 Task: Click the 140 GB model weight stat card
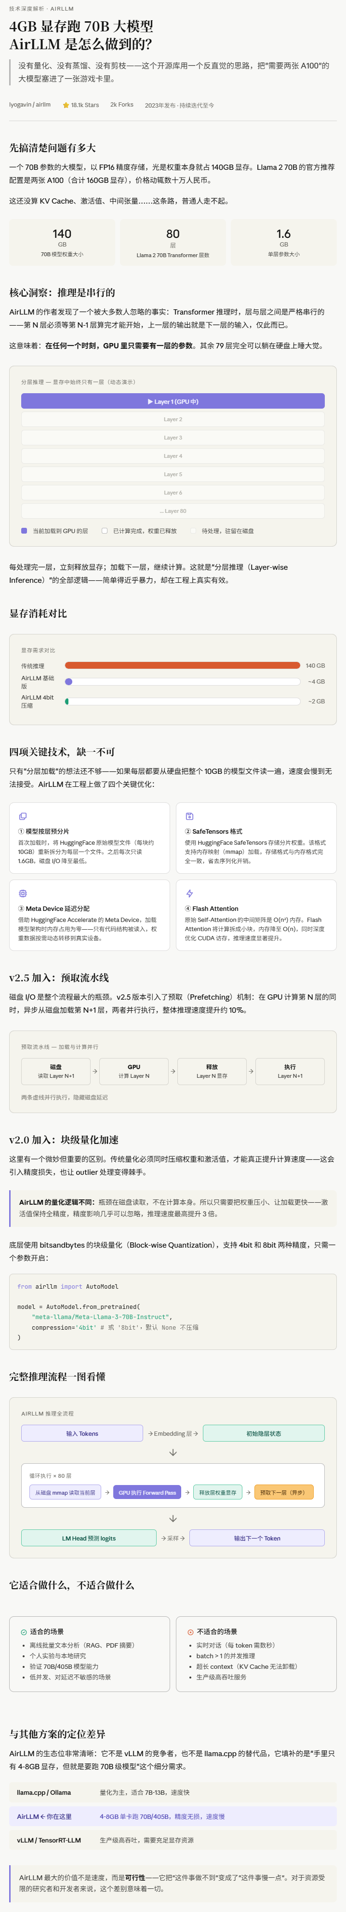point(62,243)
